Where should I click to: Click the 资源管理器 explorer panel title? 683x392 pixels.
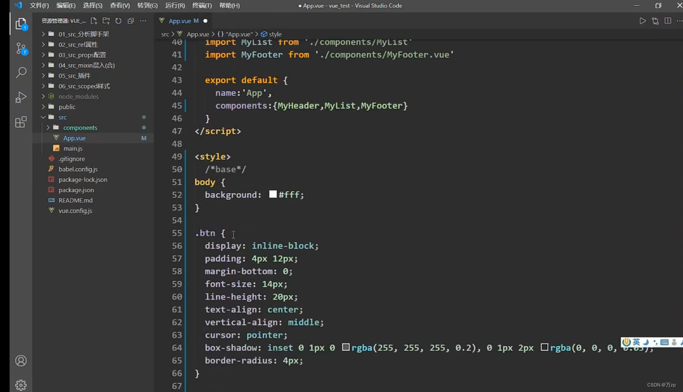[63, 21]
